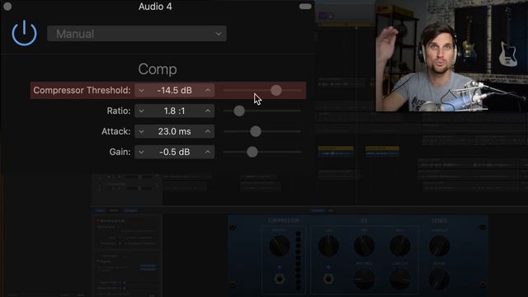Click the Gain slider handle
The width and height of the screenshot is (528, 297).
(252, 152)
